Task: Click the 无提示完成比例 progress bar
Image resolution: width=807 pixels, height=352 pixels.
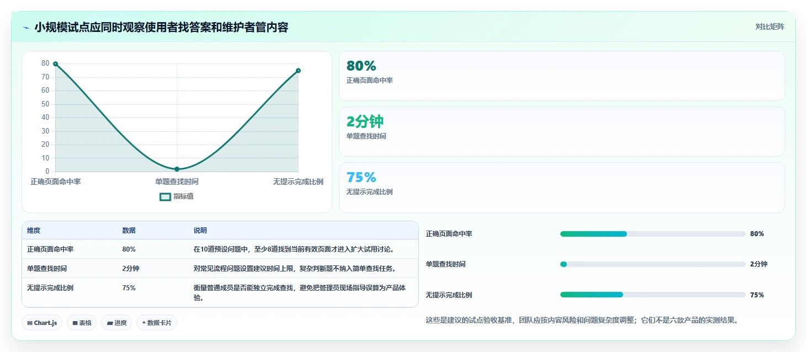Action: (x=652, y=295)
